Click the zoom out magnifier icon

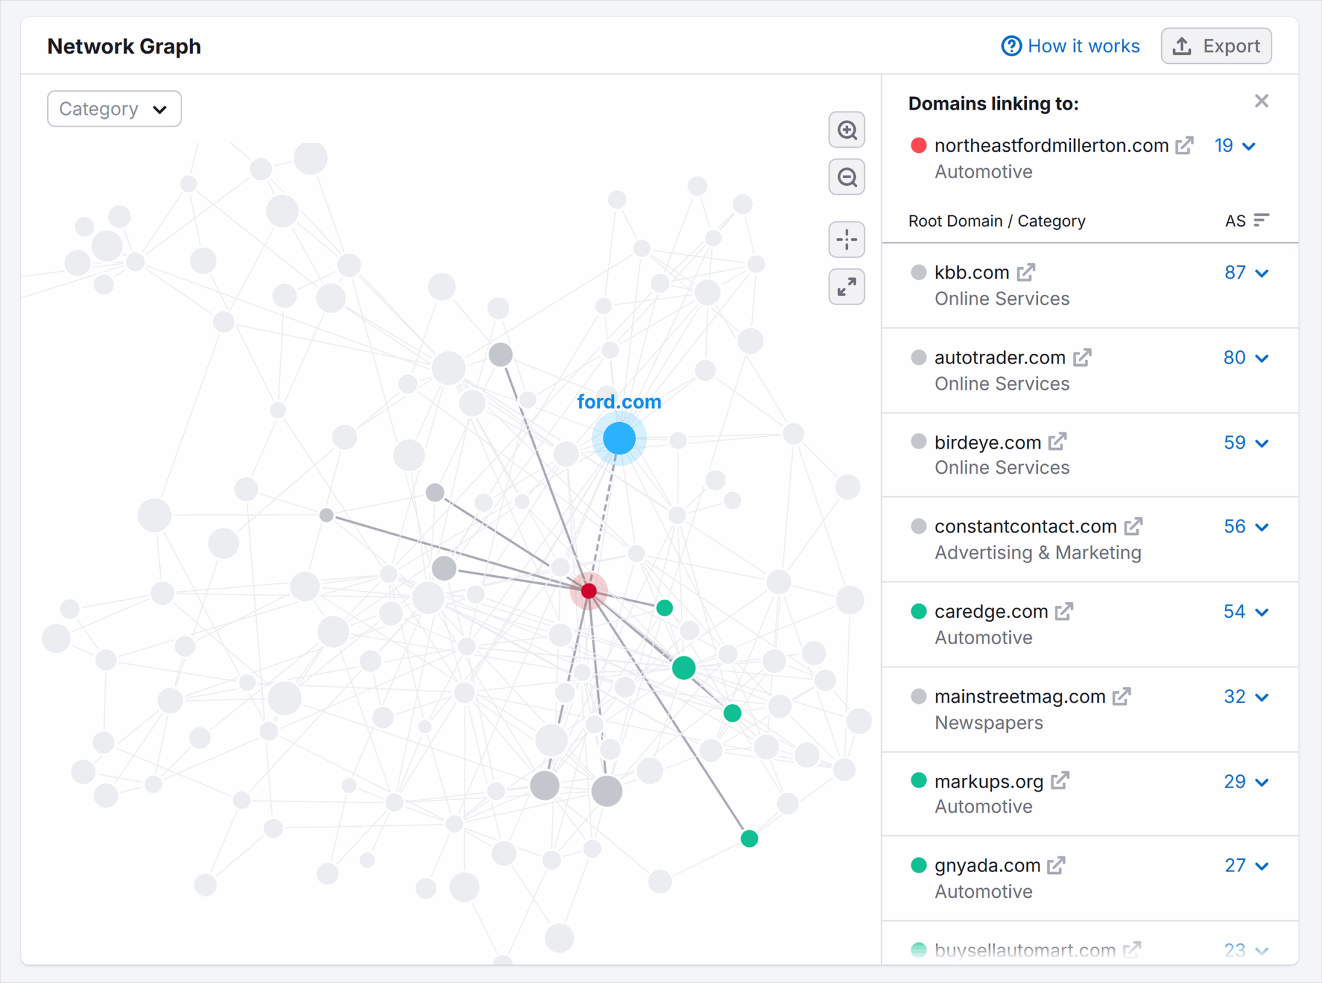click(x=846, y=177)
